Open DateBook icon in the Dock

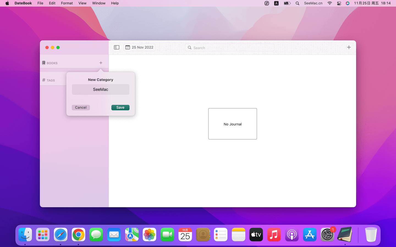(x=345, y=235)
